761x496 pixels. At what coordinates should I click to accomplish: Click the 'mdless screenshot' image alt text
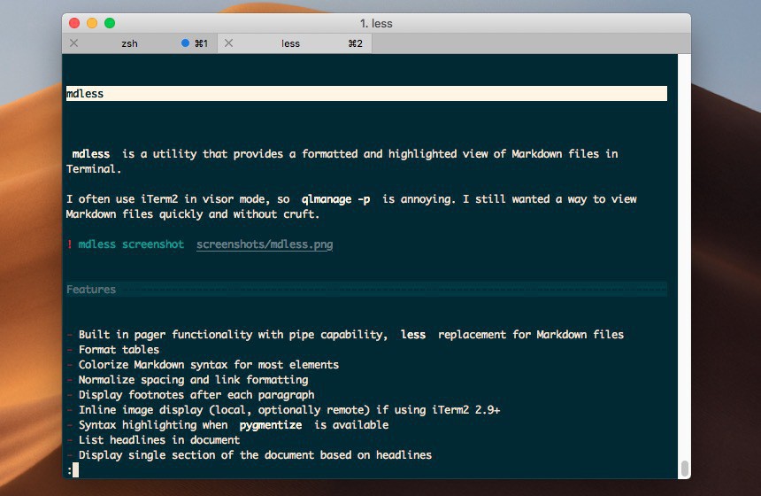click(x=131, y=244)
